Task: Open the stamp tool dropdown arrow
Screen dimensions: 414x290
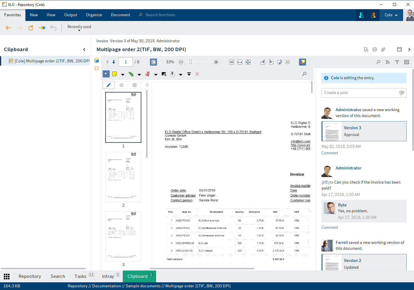Action: tap(156, 74)
